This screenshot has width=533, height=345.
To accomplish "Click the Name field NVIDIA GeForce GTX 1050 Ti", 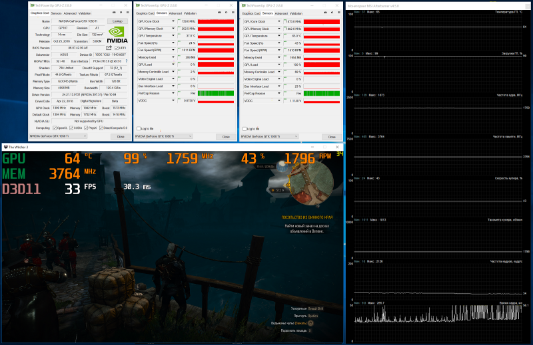I will 78,21.
